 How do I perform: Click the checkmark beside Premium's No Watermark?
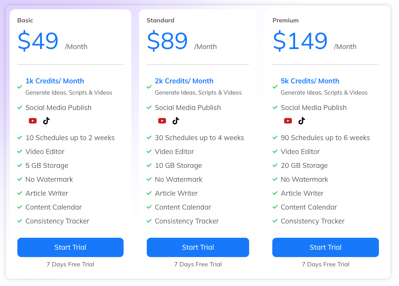point(275,179)
